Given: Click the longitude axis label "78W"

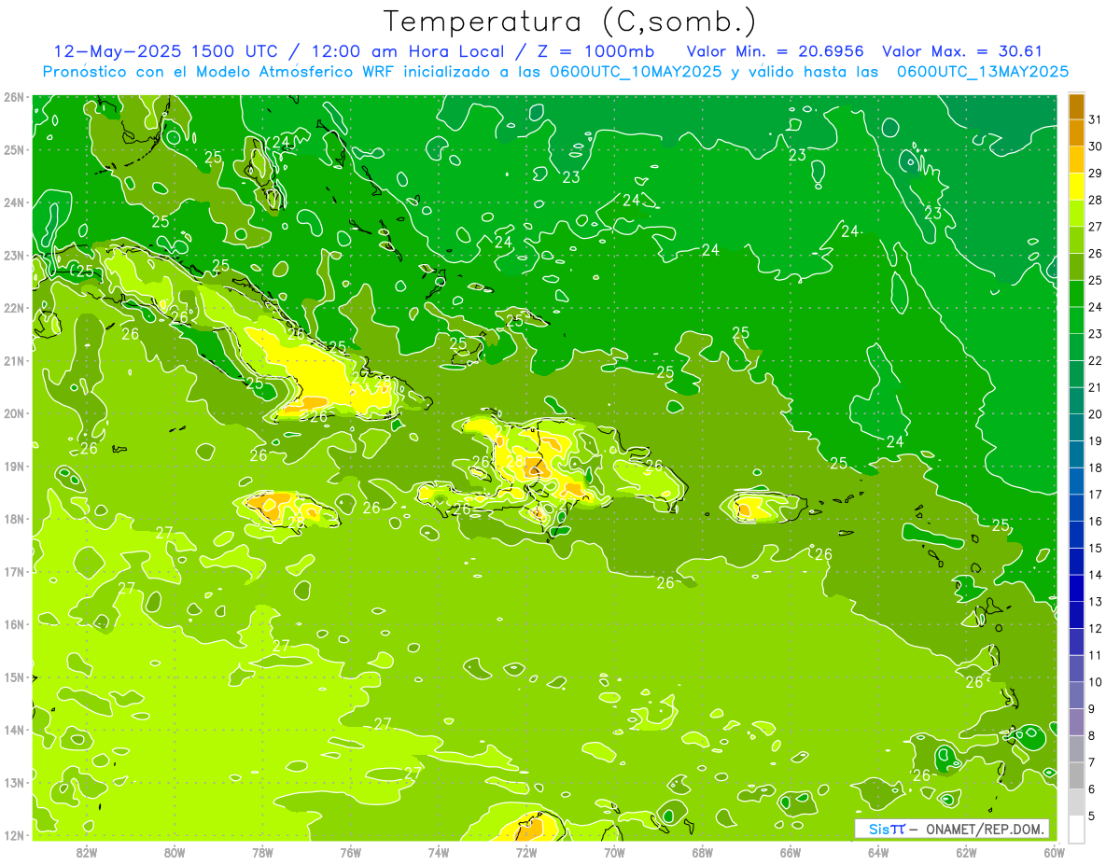Looking at the screenshot, I should tap(262, 852).
